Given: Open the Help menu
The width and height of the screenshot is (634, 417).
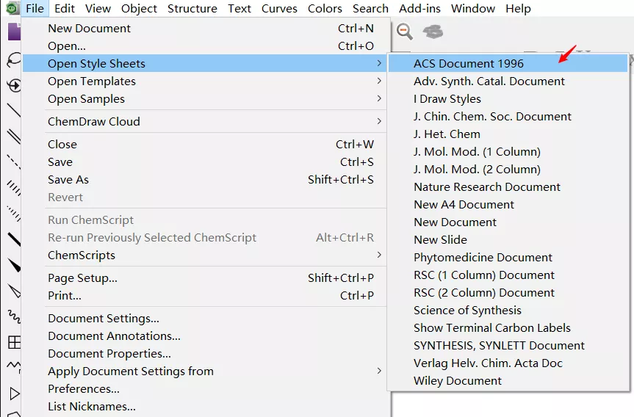Looking at the screenshot, I should (518, 8).
